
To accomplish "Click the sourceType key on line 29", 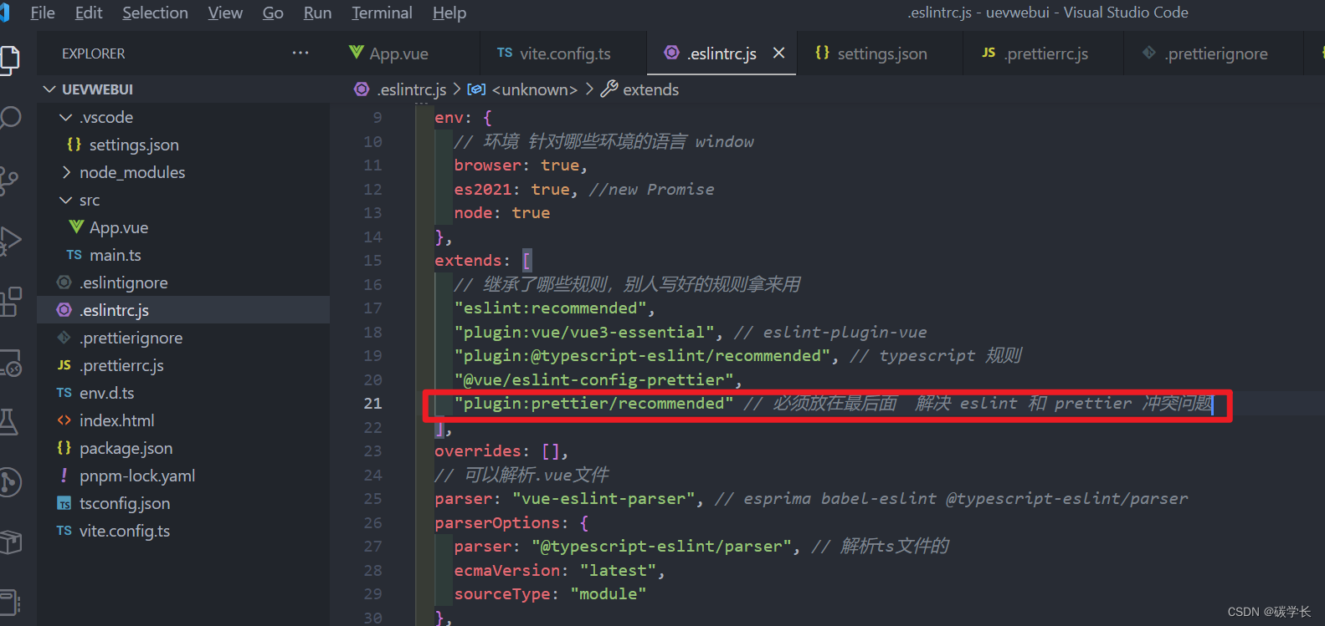I will coord(502,594).
